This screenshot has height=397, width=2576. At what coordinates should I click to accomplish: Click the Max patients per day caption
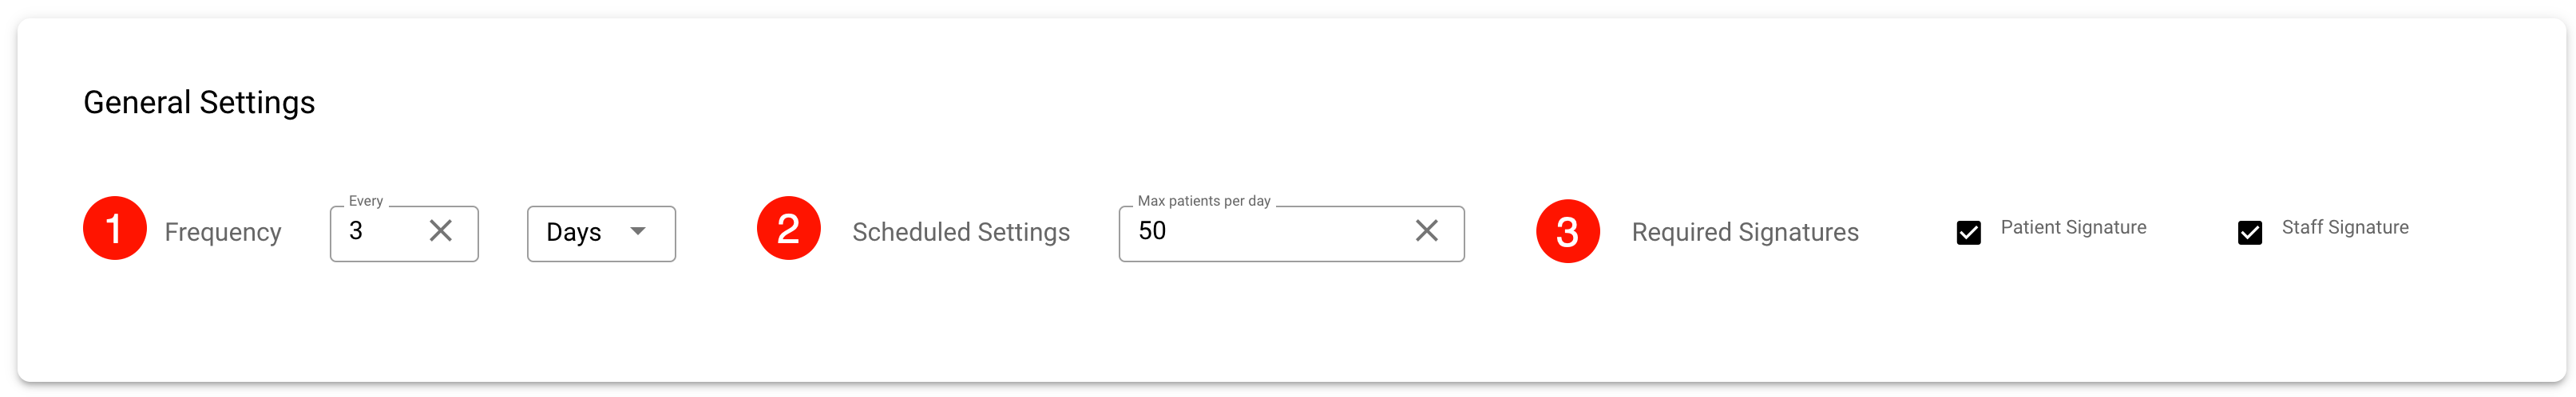point(1204,201)
